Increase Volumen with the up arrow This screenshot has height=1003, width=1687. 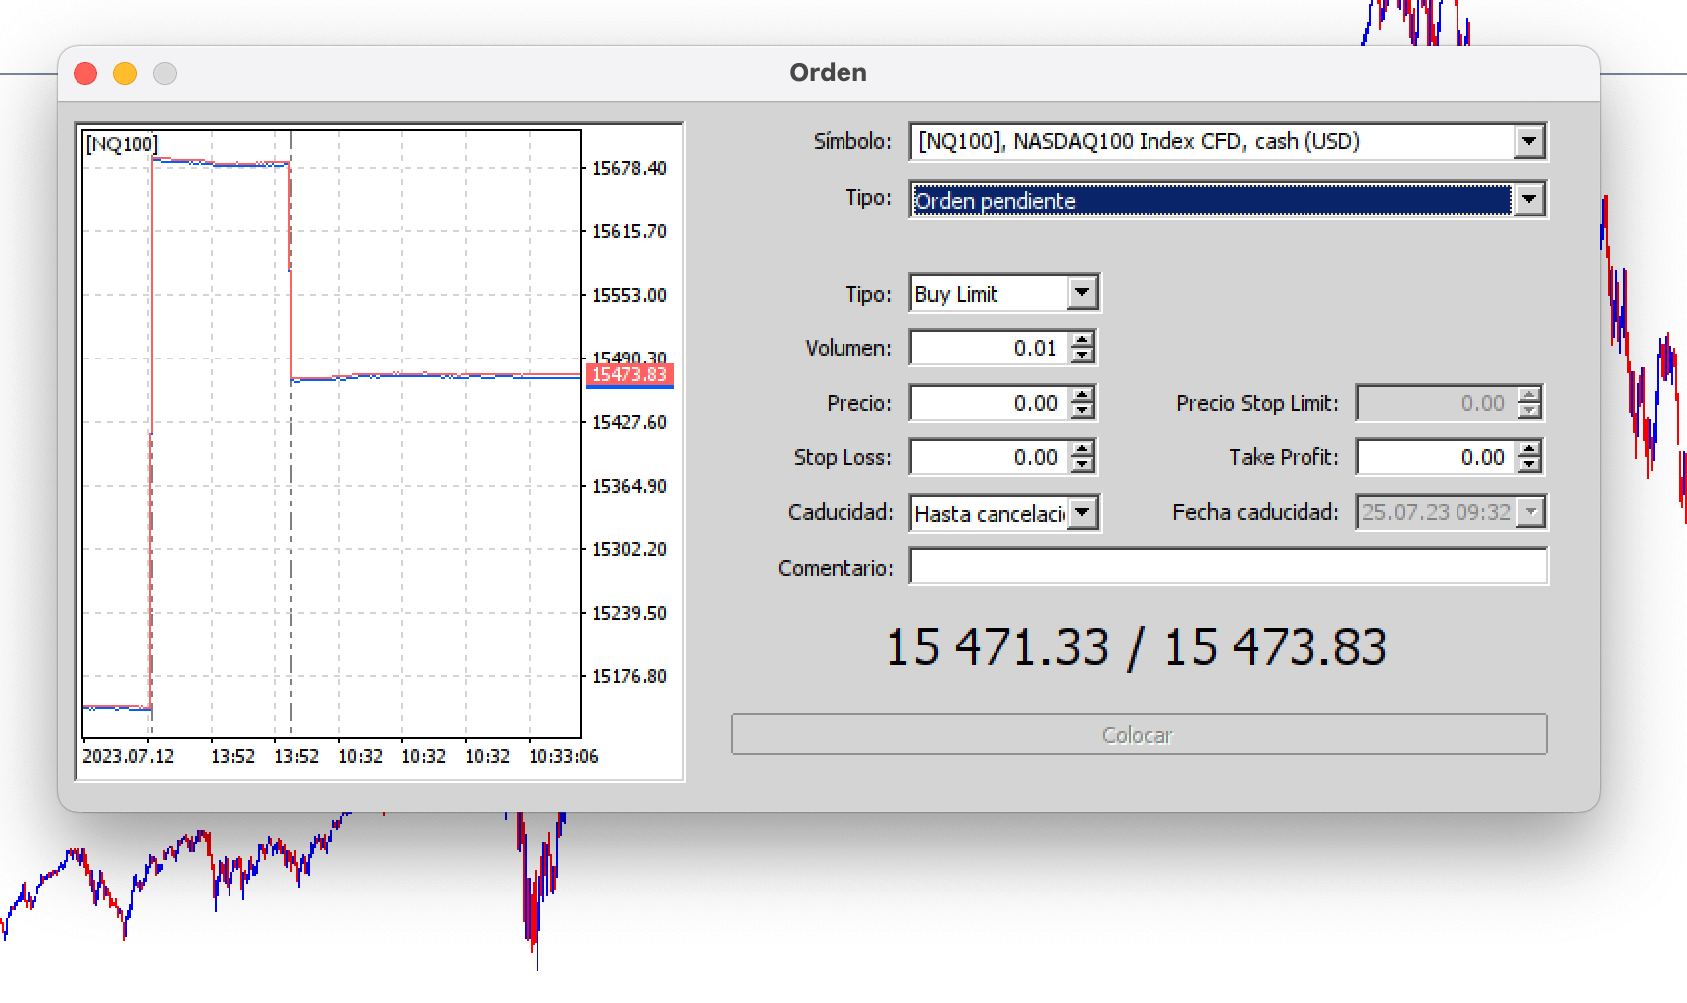click(x=1082, y=340)
